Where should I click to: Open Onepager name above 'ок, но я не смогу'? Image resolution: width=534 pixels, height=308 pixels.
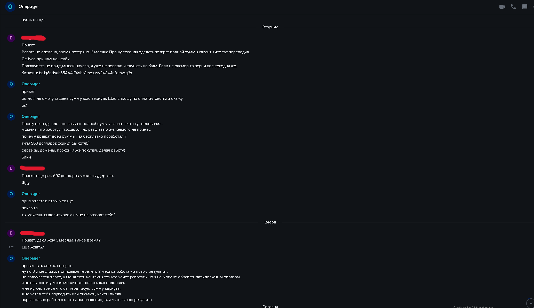coord(31,84)
